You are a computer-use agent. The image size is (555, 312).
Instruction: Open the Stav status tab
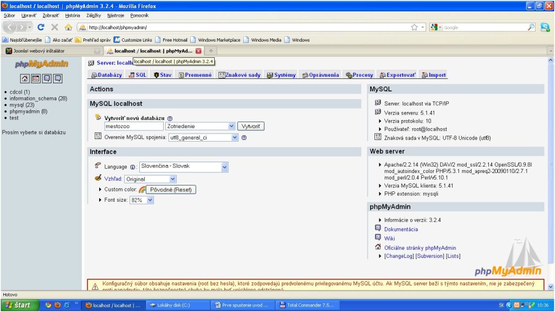pyautogui.click(x=163, y=75)
